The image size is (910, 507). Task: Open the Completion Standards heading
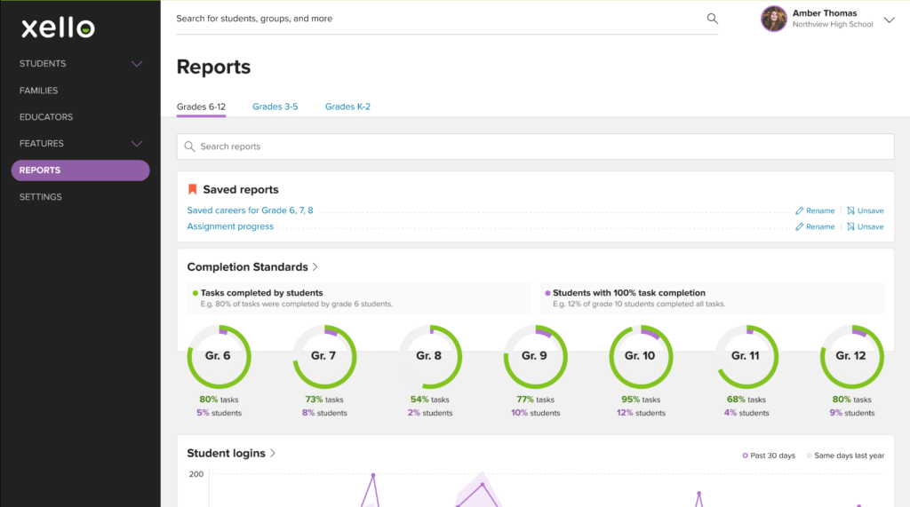247,267
